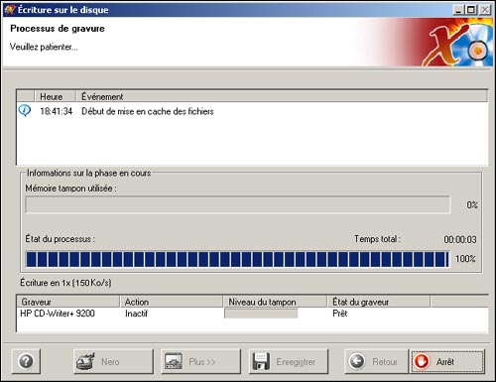Click the Événement column header
This screenshot has height=382, width=496.
tap(282, 96)
